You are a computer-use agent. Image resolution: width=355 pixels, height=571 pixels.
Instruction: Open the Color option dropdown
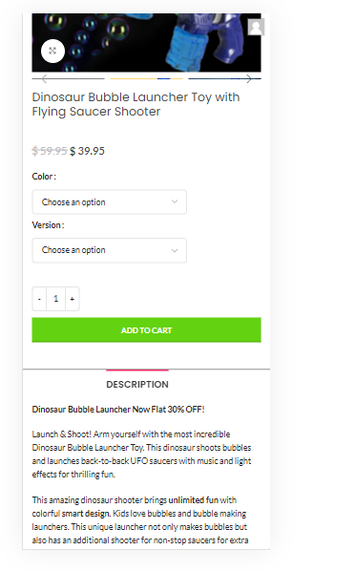(x=109, y=202)
